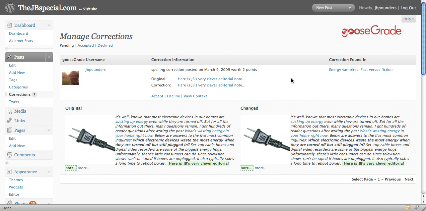Open Themes under Appearance

[x=16, y=180]
